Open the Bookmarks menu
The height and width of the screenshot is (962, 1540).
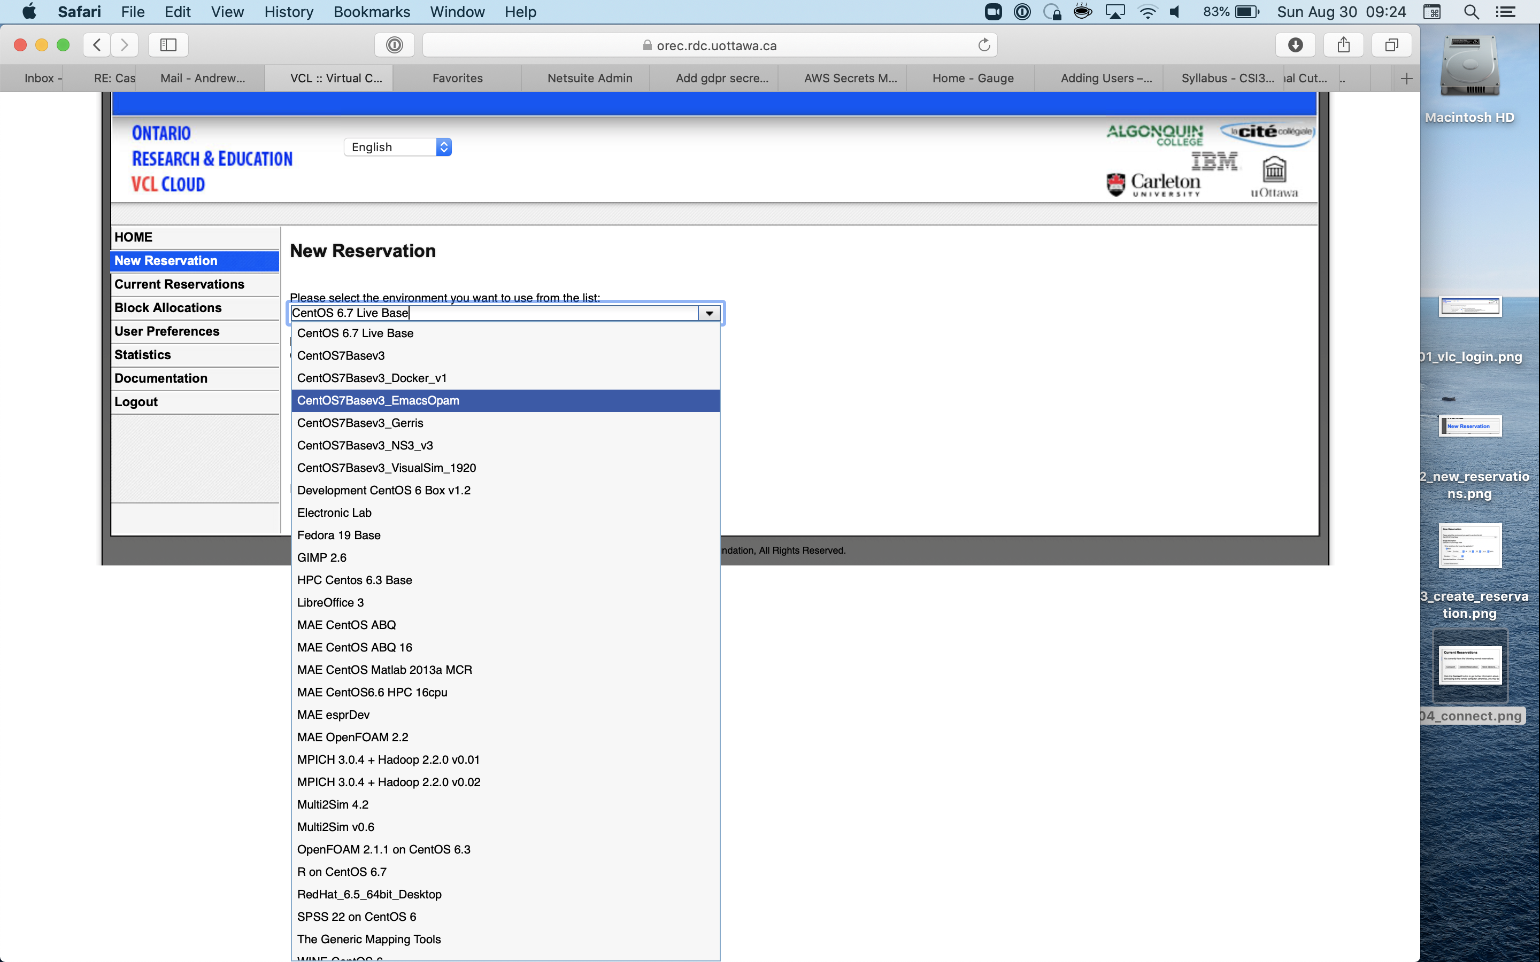tap(372, 11)
